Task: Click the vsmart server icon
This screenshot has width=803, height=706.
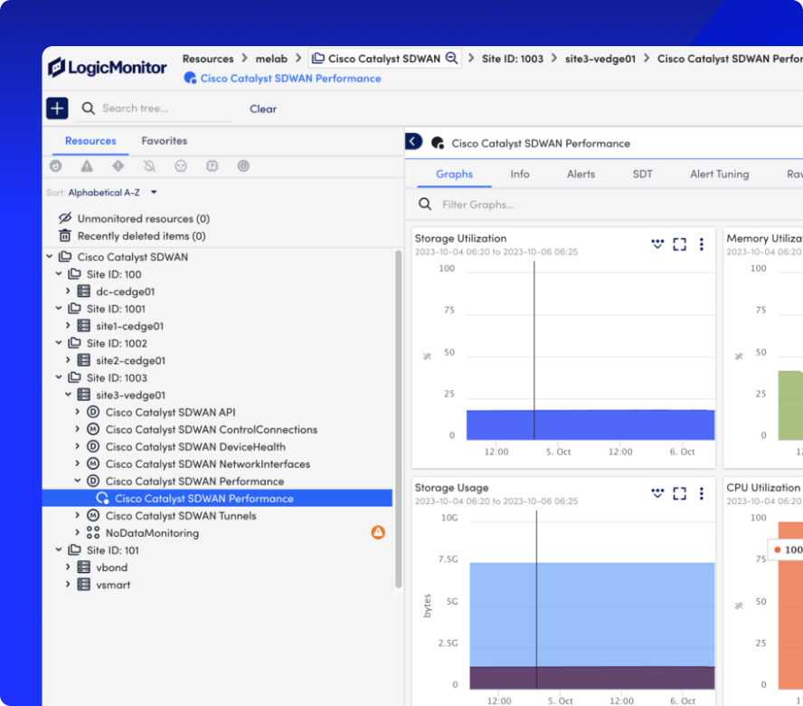Action: 84,585
